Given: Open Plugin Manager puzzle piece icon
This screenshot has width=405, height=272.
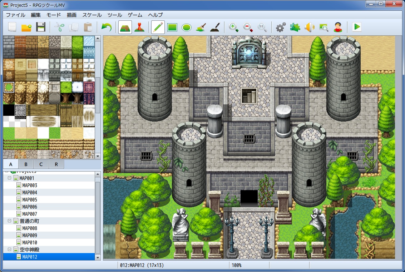Looking at the screenshot, I should [x=295, y=27].
